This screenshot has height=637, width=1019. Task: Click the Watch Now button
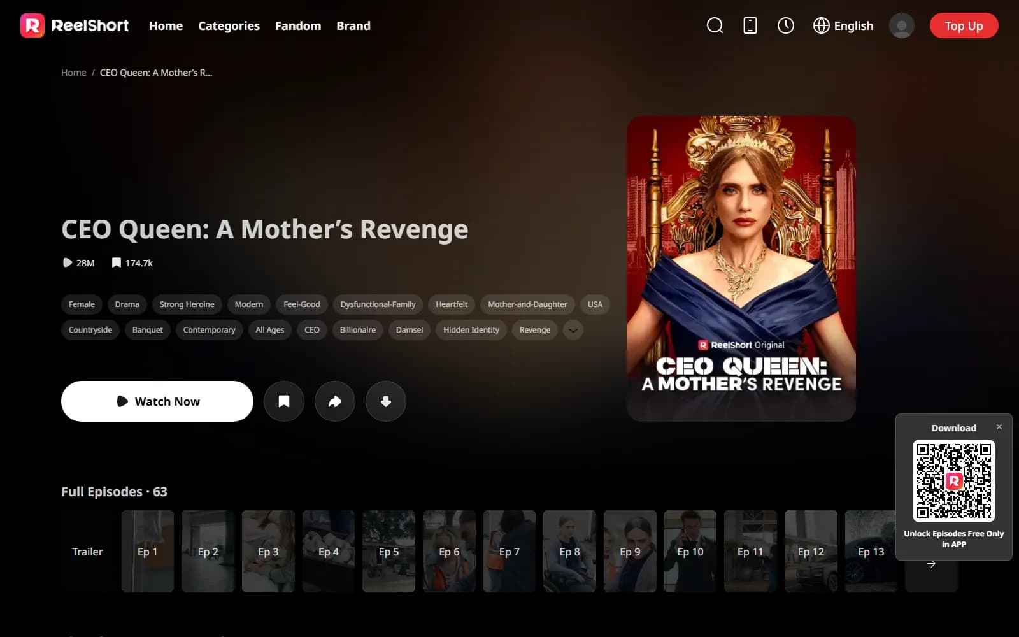157,401
